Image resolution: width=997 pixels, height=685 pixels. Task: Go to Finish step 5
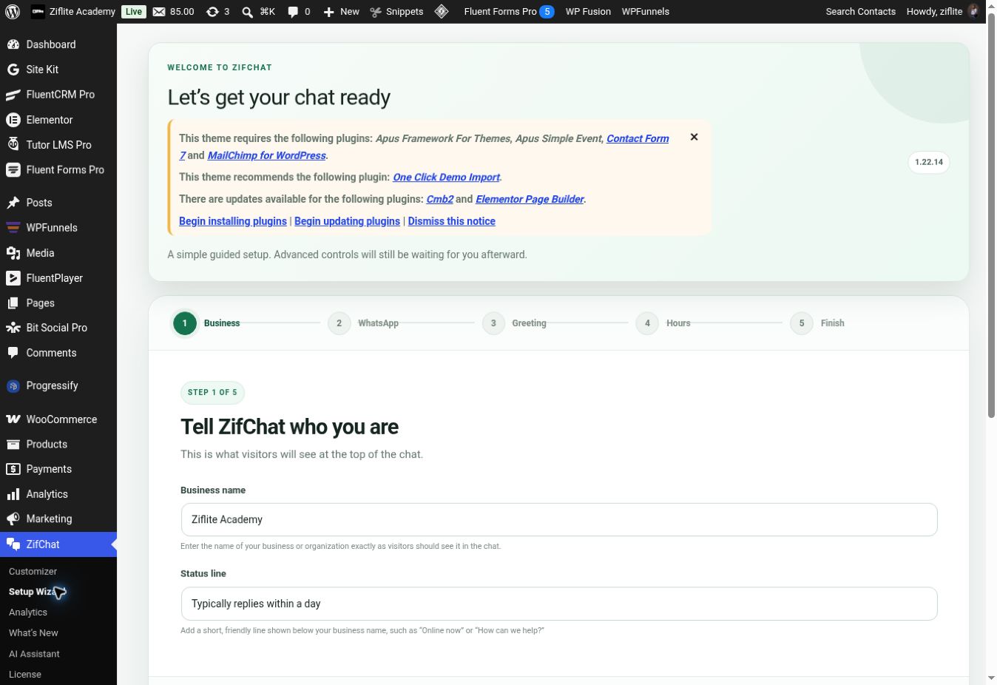tap(817, 323)
